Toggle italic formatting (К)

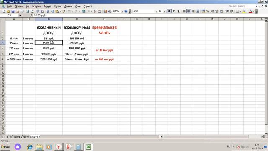tap(174, 11)
